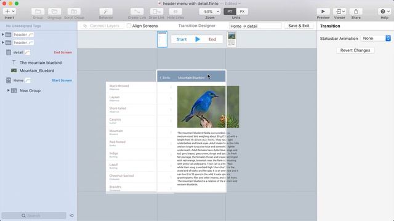Click the curve icon beside detail layer
This screenshot has height=221, width=394.
coord(28,52)
